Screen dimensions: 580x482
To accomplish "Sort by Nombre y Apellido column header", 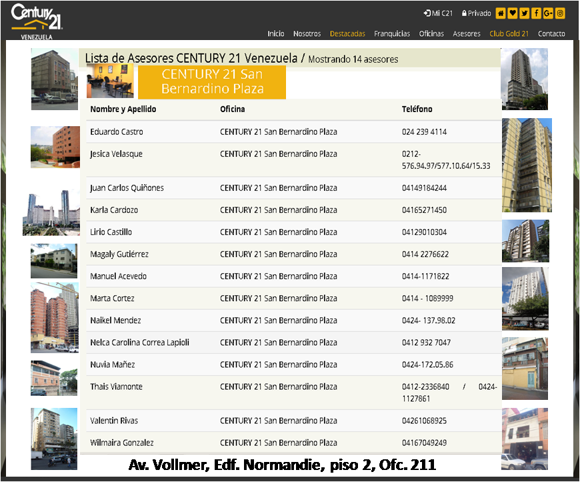I will 123,109.
